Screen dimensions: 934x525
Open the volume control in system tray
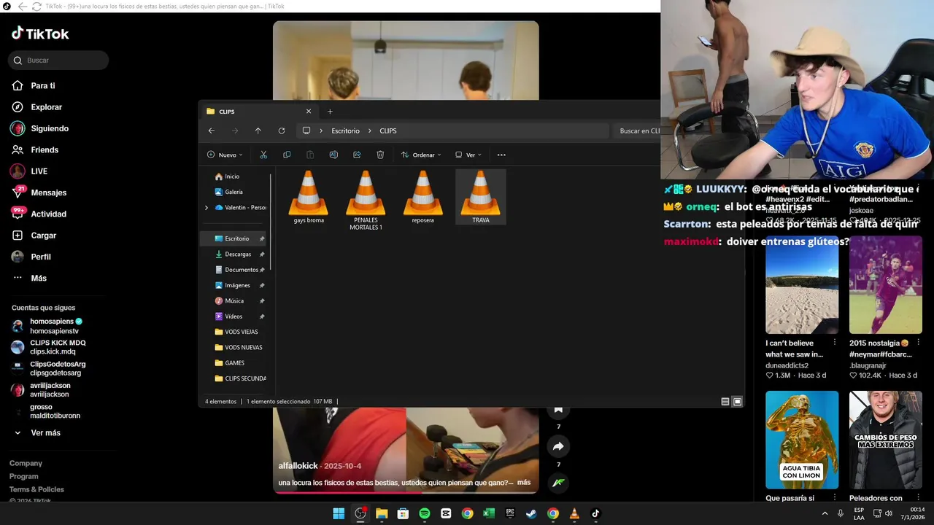[888, 513]
